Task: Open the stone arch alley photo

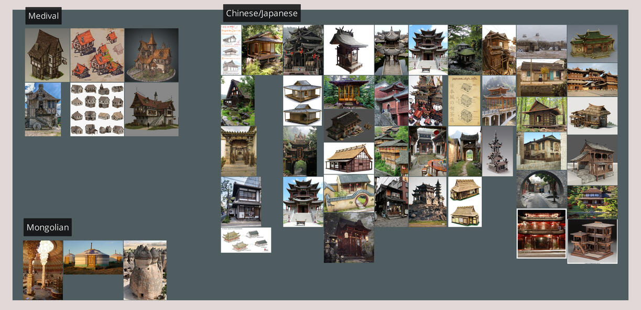Action: (x=541, y=189)
